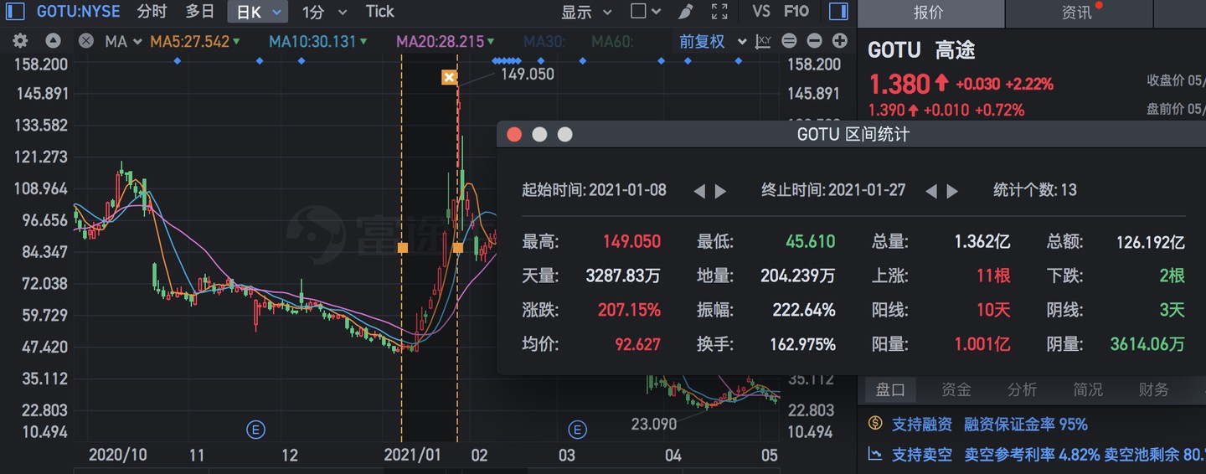Click the paintbrush drawing tool icon
This screenshot has width=1206, height=474.
click(x=685, y=12)
